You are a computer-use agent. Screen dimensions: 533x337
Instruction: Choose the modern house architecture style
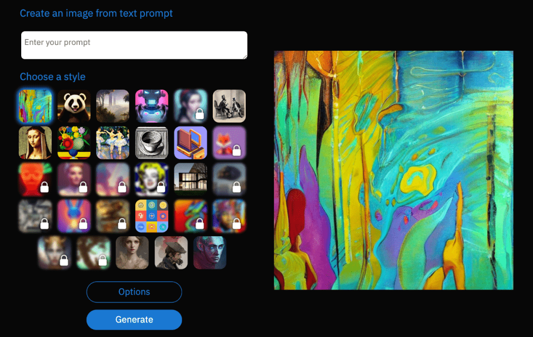190,180
